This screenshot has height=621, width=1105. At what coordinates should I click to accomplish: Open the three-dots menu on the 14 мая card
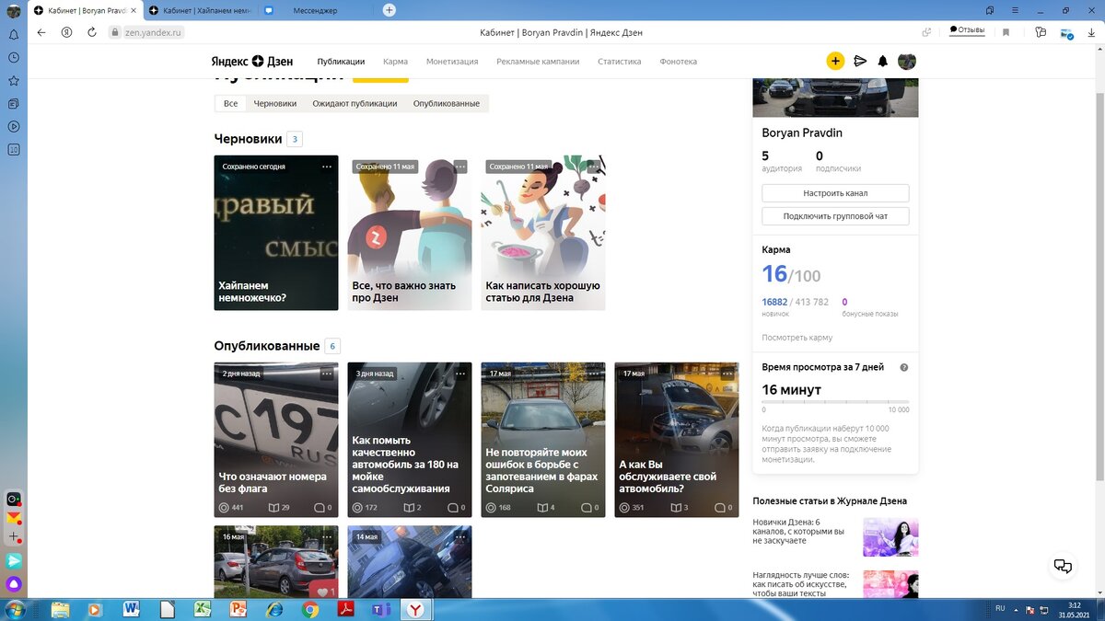pyautogui.click(x=460, y=536)
